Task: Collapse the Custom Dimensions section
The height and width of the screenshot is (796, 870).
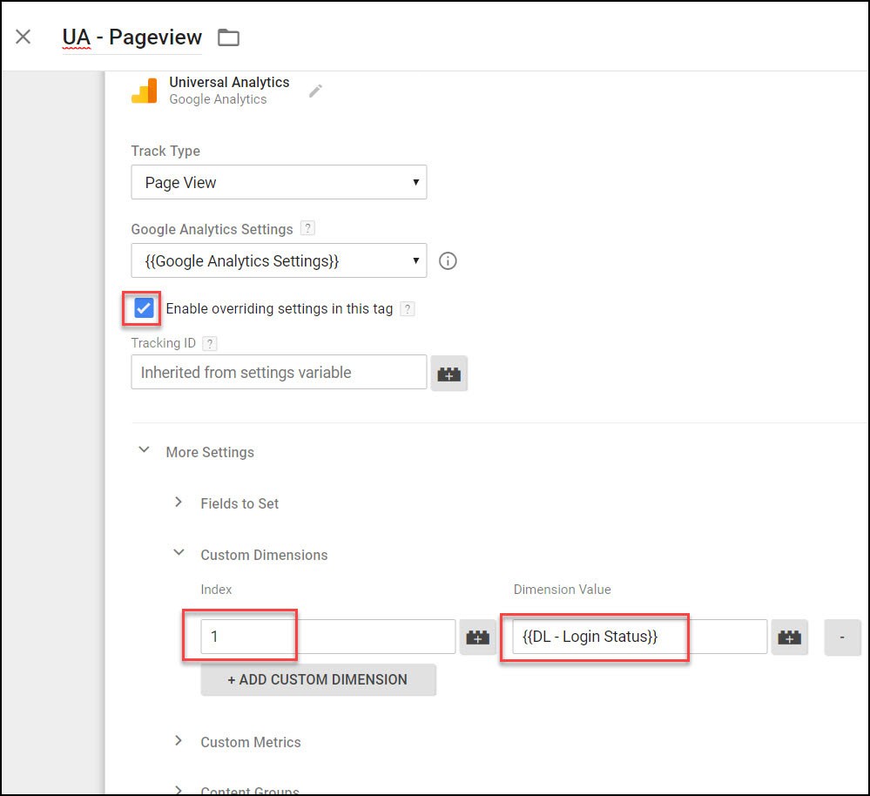Action: pos(179,553)
